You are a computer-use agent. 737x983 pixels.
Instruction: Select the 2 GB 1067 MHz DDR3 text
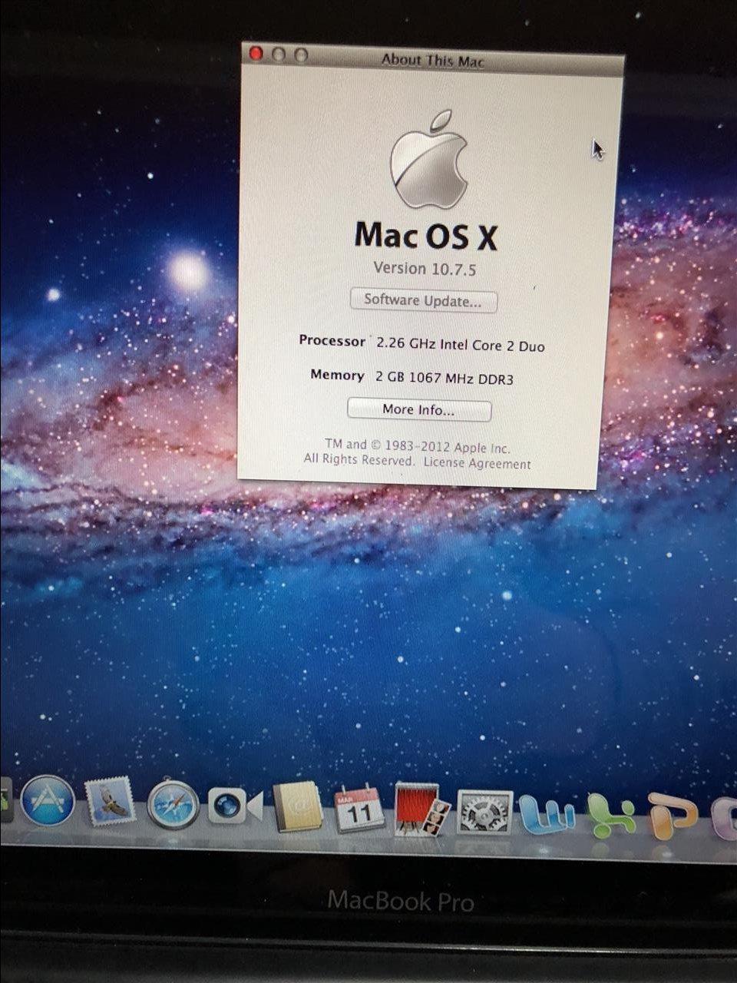pos(445,378)
